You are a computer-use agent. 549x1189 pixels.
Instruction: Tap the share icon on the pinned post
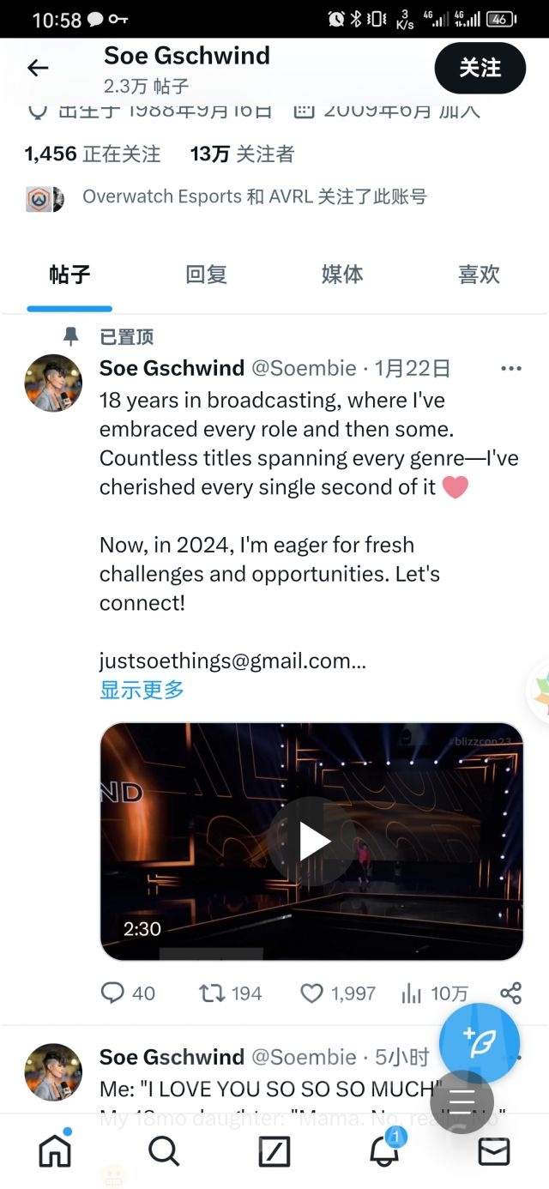(510, 993)
